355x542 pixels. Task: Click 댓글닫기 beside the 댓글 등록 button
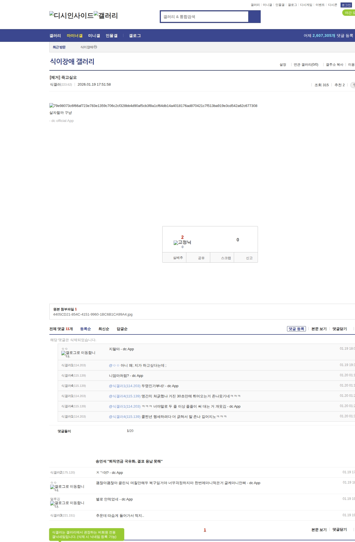[340, 329]
